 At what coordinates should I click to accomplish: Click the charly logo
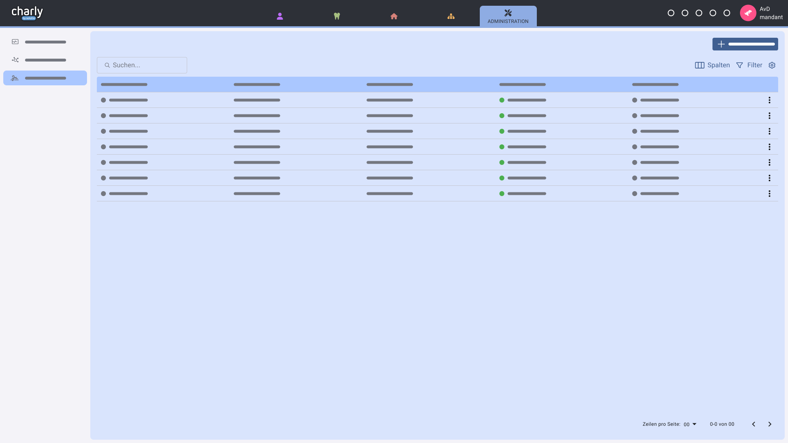coord(27,13)
